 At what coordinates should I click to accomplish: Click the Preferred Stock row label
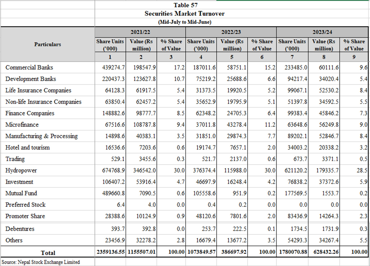pos(25,205)
